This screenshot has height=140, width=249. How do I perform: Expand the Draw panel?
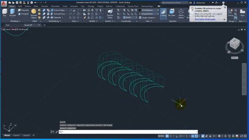(x=75, y=21)
